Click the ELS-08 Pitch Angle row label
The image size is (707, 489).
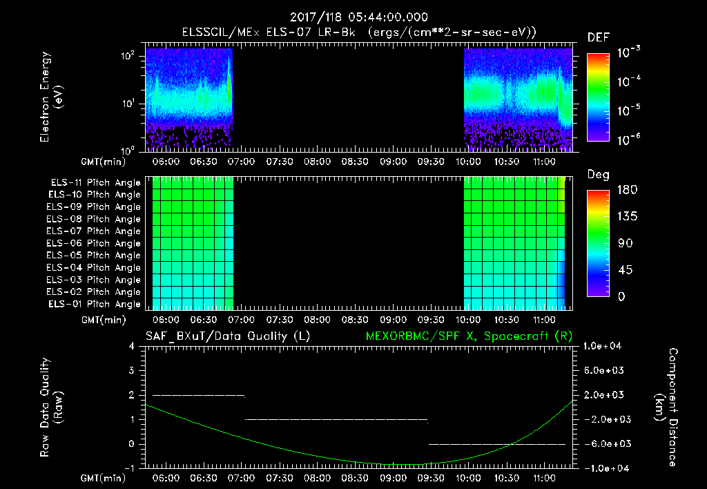(x=94, y=219)
